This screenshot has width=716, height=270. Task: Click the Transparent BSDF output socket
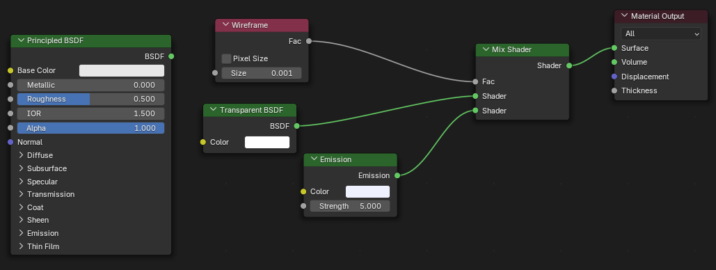click(x=296, y=126)
